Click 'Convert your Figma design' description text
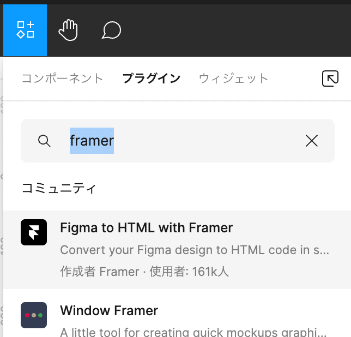Screen dimensions: 351x337 click(194, 250)
